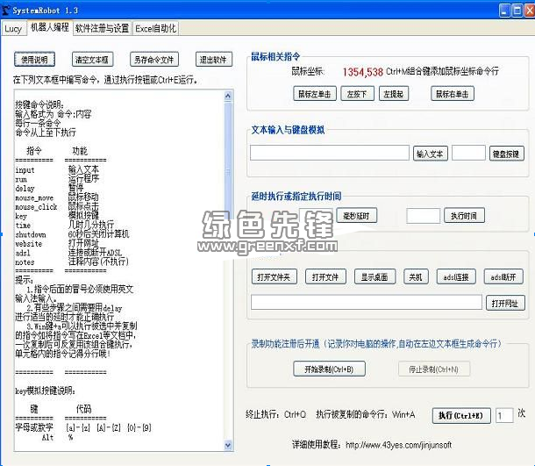
Task: Click the 执行时间 button
Action: pyautogui.click(x=464, y=215)
